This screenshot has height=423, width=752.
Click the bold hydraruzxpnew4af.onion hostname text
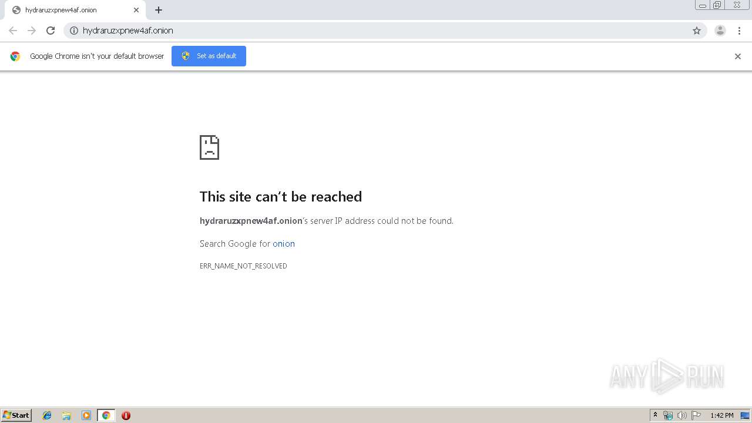point(251,221)
